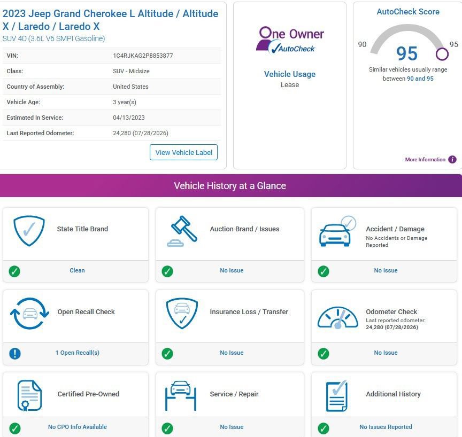Click green check in Insurance Loss card
This screenshot has width=462, height=437.
click(167, 354)
